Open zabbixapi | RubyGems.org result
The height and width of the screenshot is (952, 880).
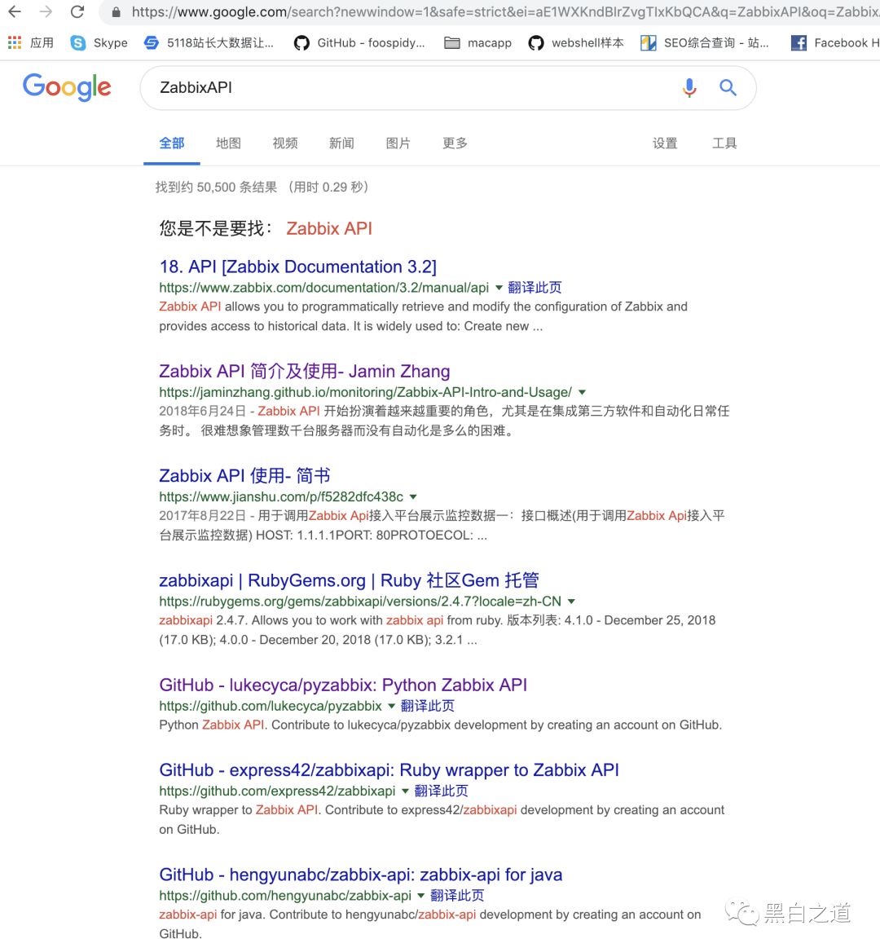349,580
